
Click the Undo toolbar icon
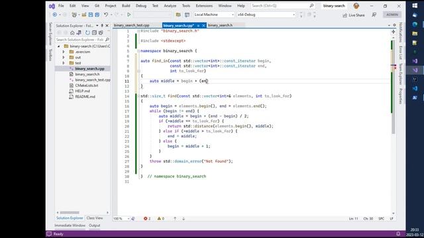[x=106, y=15]
